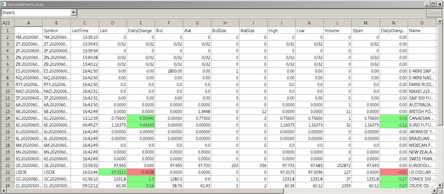
Task: Select the 16:02:46 LastTime cell
Action: pyautogui.click(x=85, y=172)
